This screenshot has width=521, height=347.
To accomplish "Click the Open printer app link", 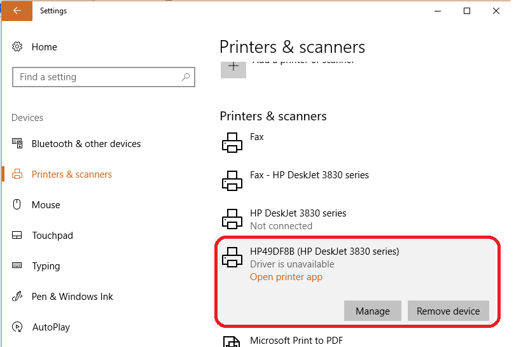I will (286, 277).
